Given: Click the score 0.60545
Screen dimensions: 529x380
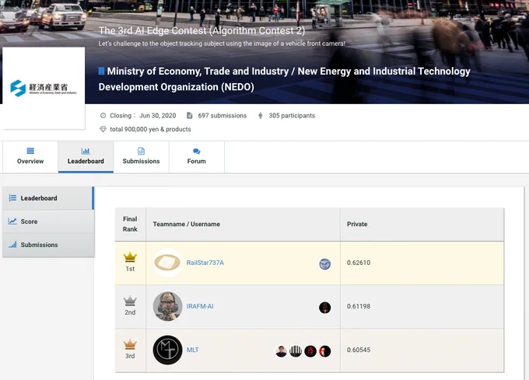Looking at the screenshot, I should pyautogui.click(x=359, y=350).
